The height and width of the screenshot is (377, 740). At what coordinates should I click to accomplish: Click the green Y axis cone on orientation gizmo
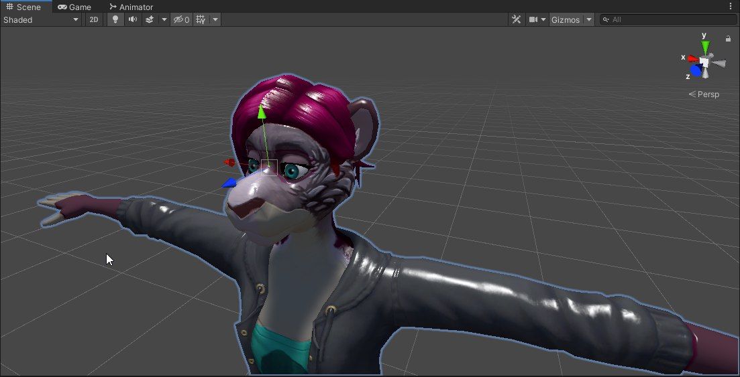(705, 47)
